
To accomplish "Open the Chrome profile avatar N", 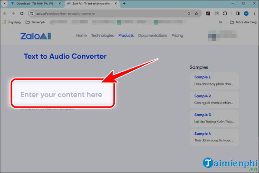I will point(246,14).
